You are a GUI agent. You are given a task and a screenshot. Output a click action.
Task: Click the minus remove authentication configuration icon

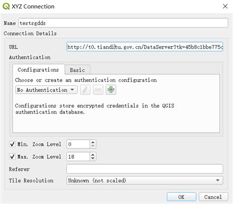[x=98, y=90]
